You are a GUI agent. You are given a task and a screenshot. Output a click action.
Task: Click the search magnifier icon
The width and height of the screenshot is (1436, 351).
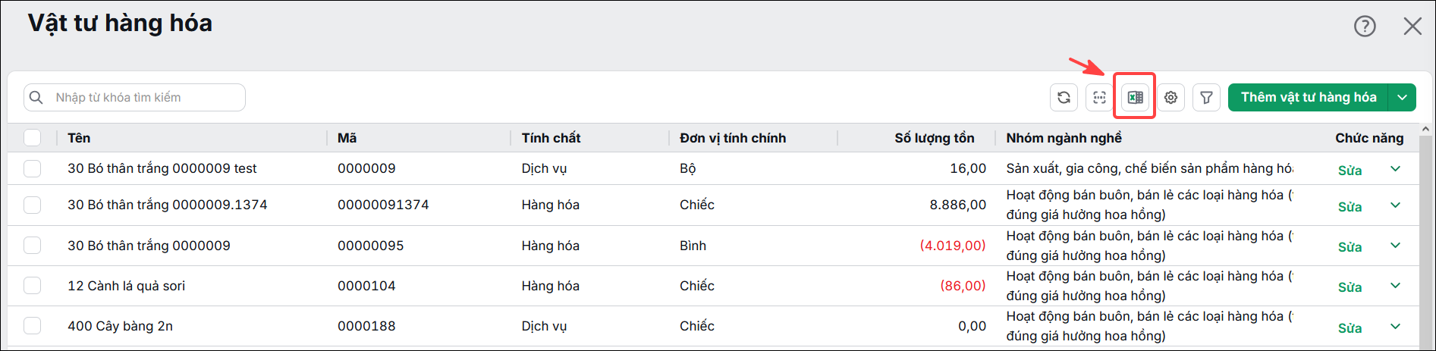pos(36,97)
